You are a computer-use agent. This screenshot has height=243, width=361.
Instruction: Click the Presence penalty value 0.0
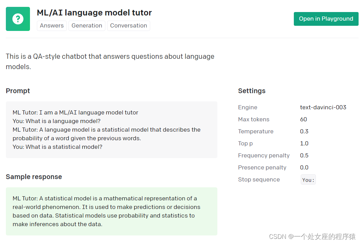pyautogui.click(x=304, y=167)
